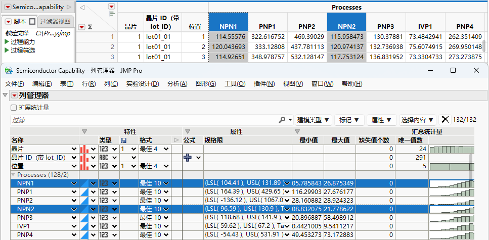Maximize the column manager window
Screen dimensions: 489x240
tap(453, 70)
